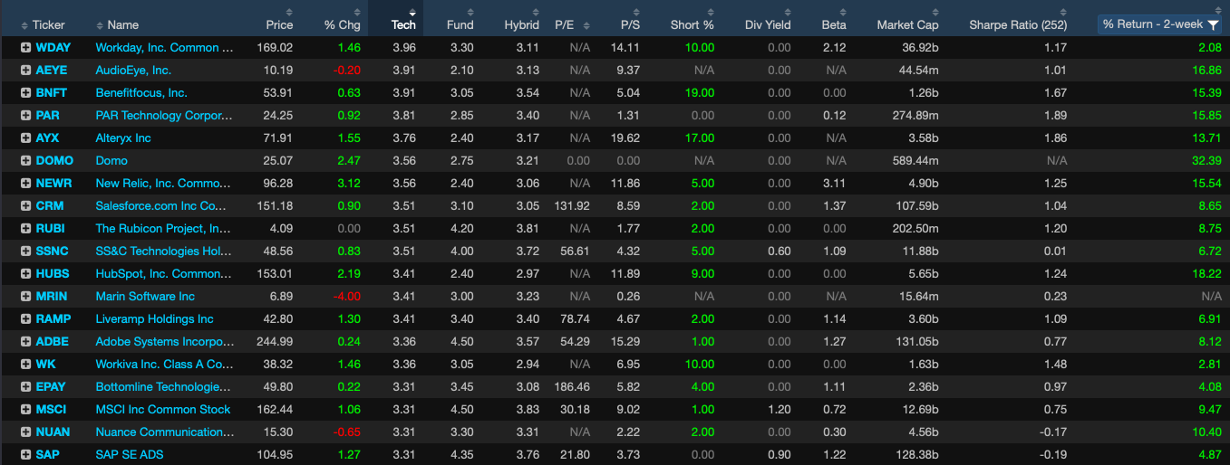Image resolution: width=1230 pixels, height=465 pixels.
Task: Sort by Market Cap column header
Action: click(x=907, y=24)
